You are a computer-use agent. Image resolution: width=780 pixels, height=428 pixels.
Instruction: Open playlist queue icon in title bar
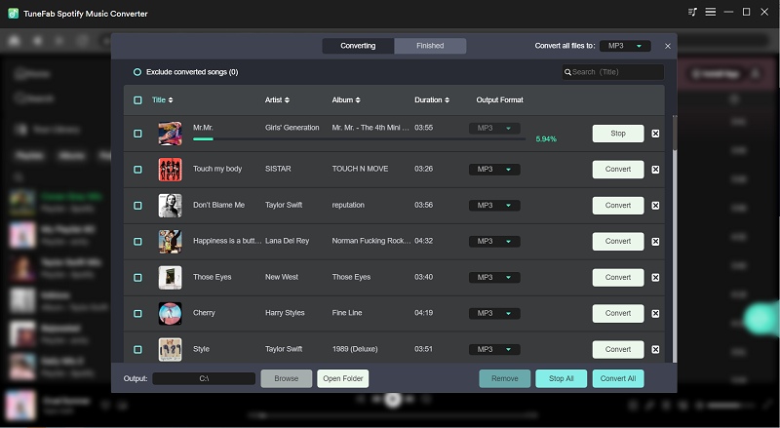[x=692, y=12]
